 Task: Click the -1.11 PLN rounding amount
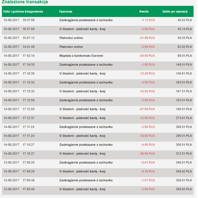(148, 20)
